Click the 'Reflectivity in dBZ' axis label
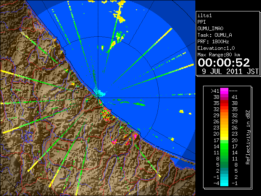 coord(248,137)
